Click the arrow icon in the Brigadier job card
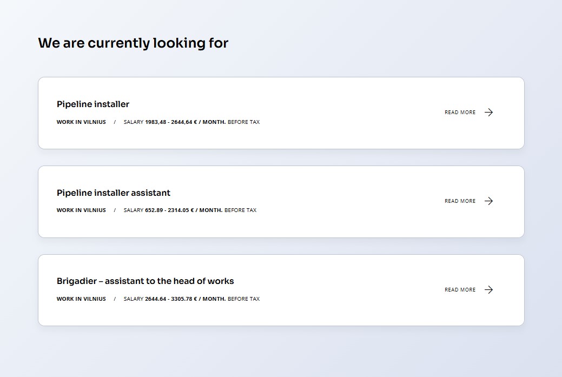 tap(488, 289)
